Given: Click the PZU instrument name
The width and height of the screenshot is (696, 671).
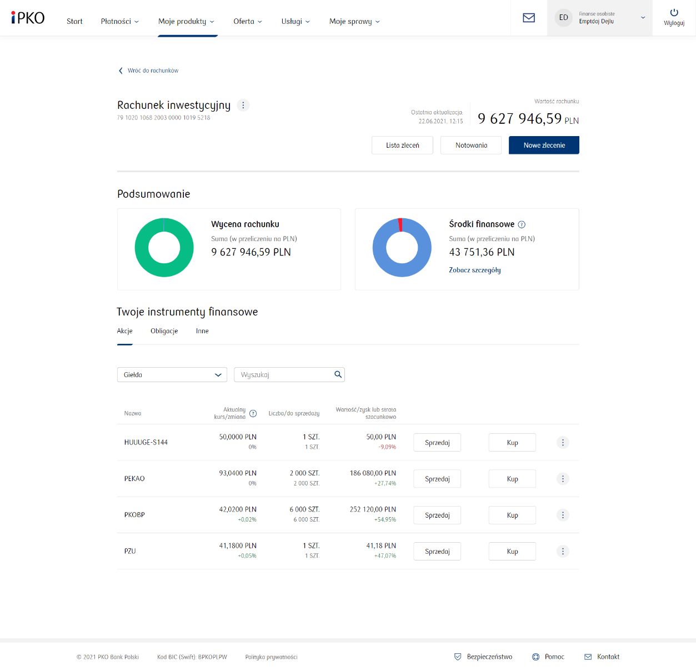Looking at the screenshot, I should 130,551.
